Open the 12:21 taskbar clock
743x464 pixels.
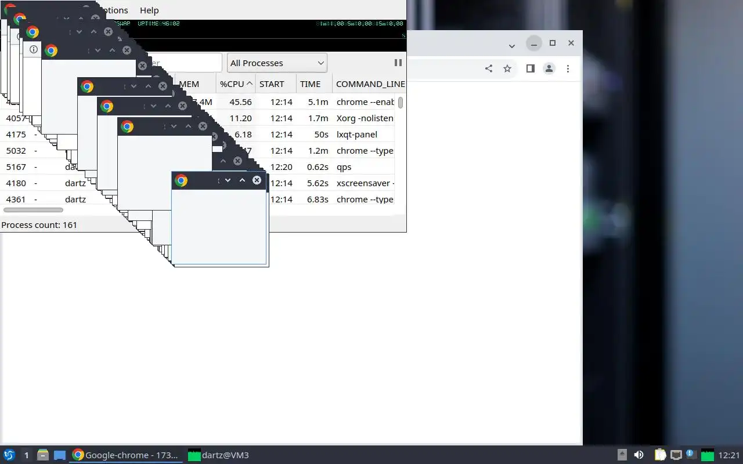click(729, 455)
